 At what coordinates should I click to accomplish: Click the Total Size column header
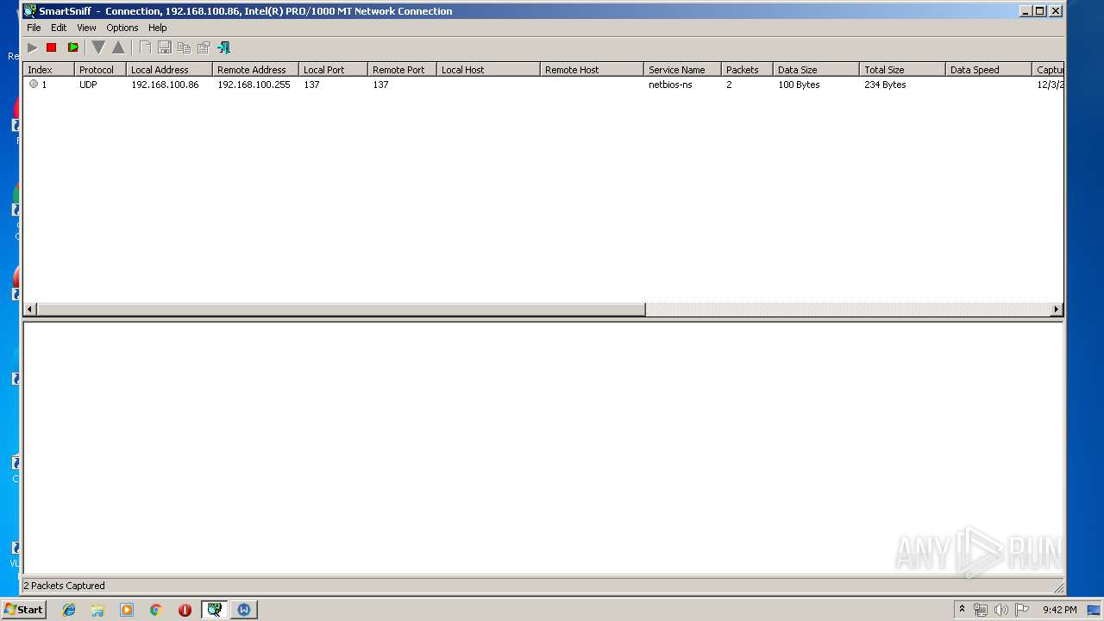[902, 70]
